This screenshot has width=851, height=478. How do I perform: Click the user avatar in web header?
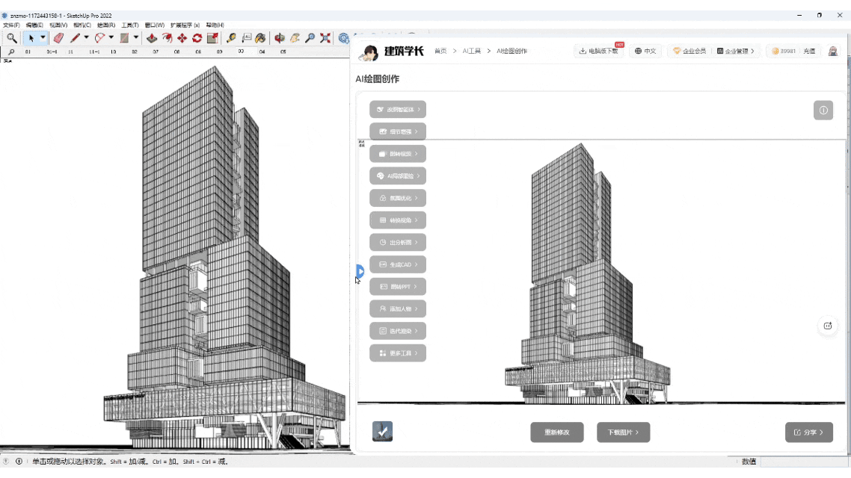click(833, 51)
